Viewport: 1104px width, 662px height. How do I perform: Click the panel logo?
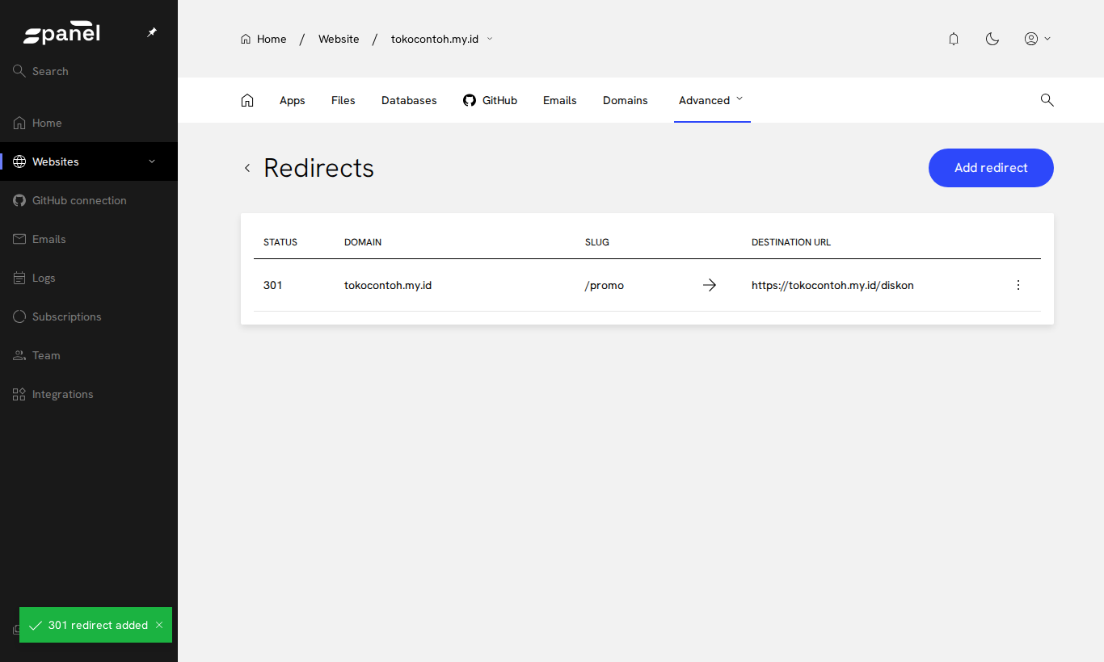pyautogui.click(x=61, y=33)
